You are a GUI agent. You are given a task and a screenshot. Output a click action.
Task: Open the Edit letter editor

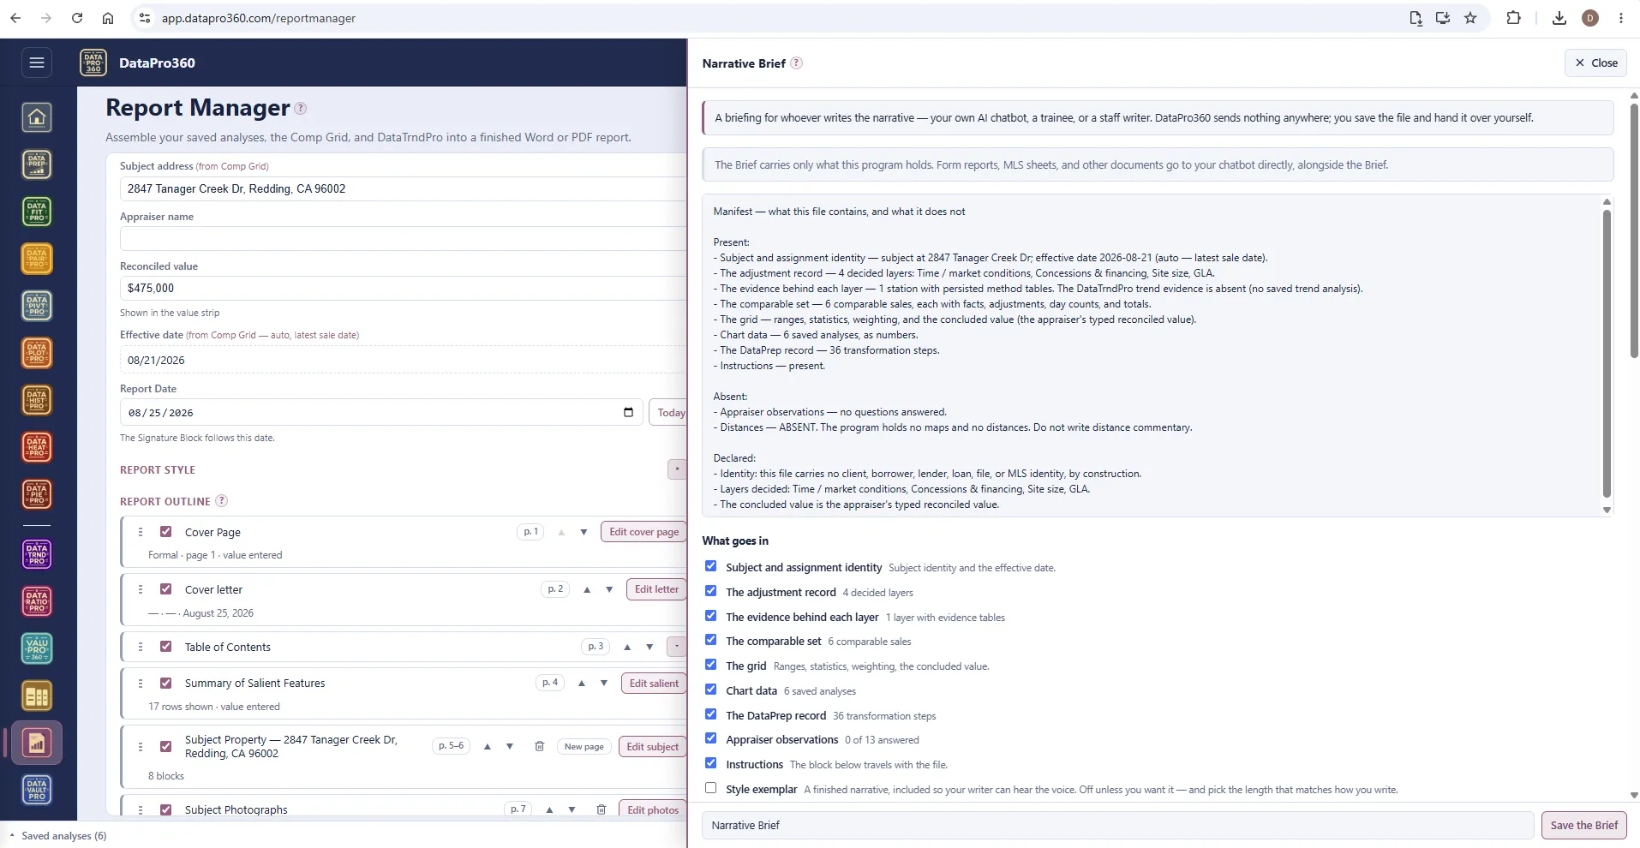pos(656,589)
